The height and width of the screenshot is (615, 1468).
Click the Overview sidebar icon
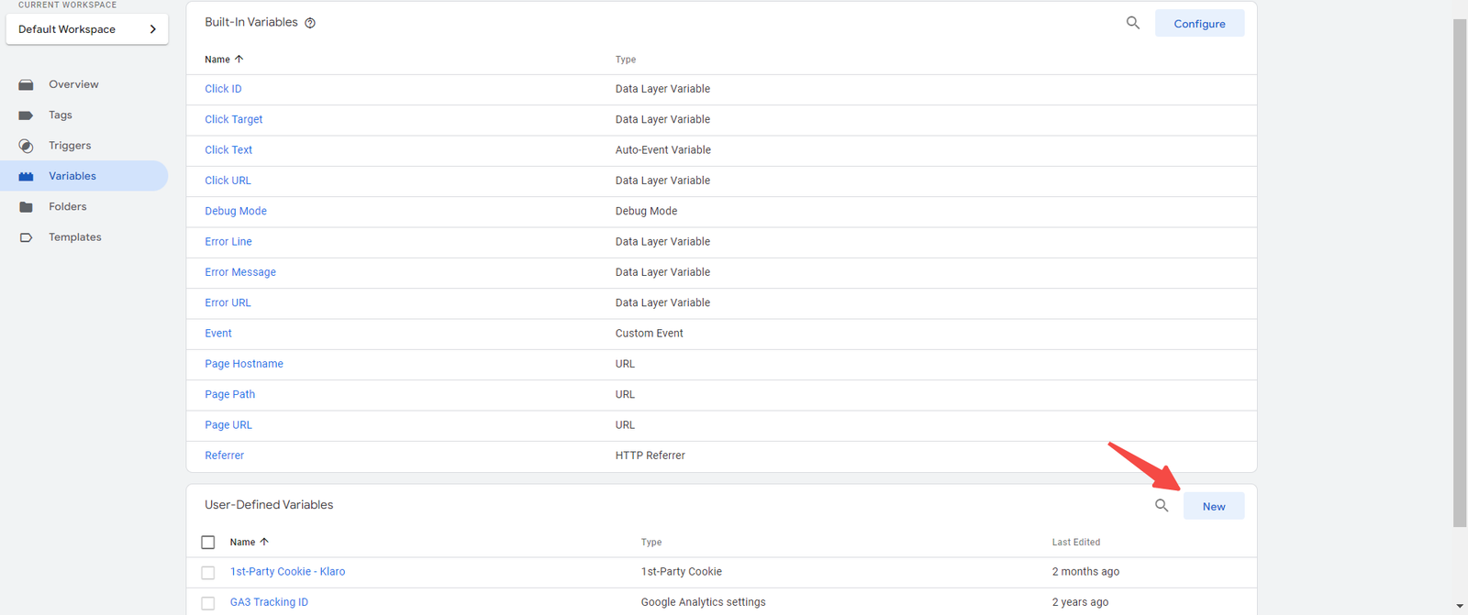[x=26, y=84]
